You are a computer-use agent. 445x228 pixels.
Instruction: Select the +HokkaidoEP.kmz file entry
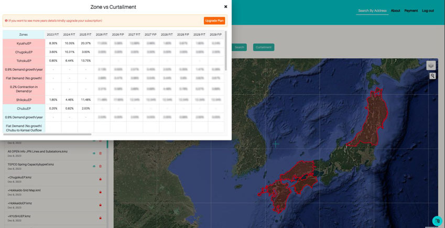click(19, 203)
